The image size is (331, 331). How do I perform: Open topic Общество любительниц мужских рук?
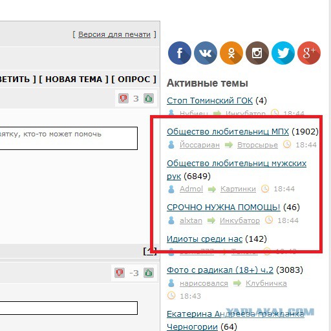pyautogui.click(x=237, y=170)
